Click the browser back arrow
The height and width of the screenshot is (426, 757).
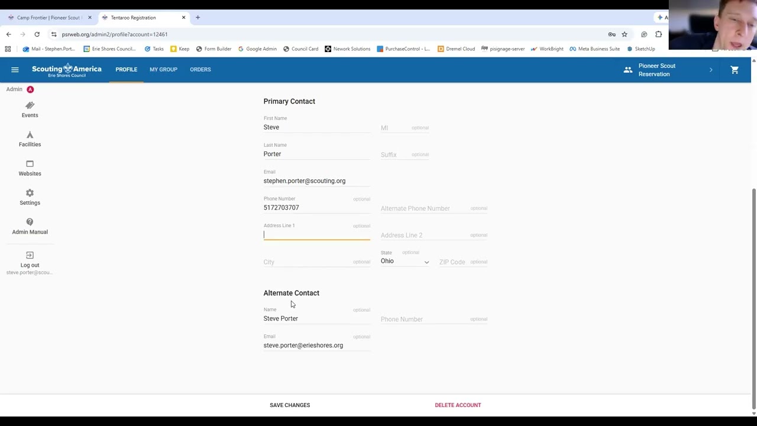[x=8, y=34]
